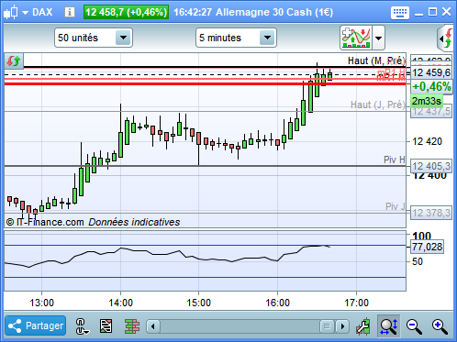Minimize the DAX chart window
The width and height of the screenshot is (457, 342).
[x=418, y=14]
